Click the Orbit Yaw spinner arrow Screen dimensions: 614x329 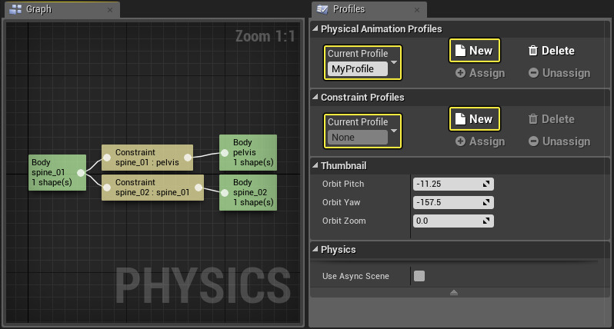[486, 202]
